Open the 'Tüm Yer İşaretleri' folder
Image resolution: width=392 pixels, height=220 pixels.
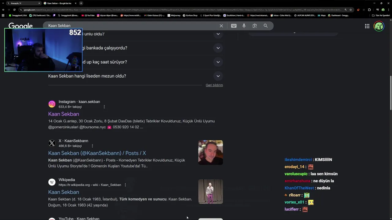point(381,15)
